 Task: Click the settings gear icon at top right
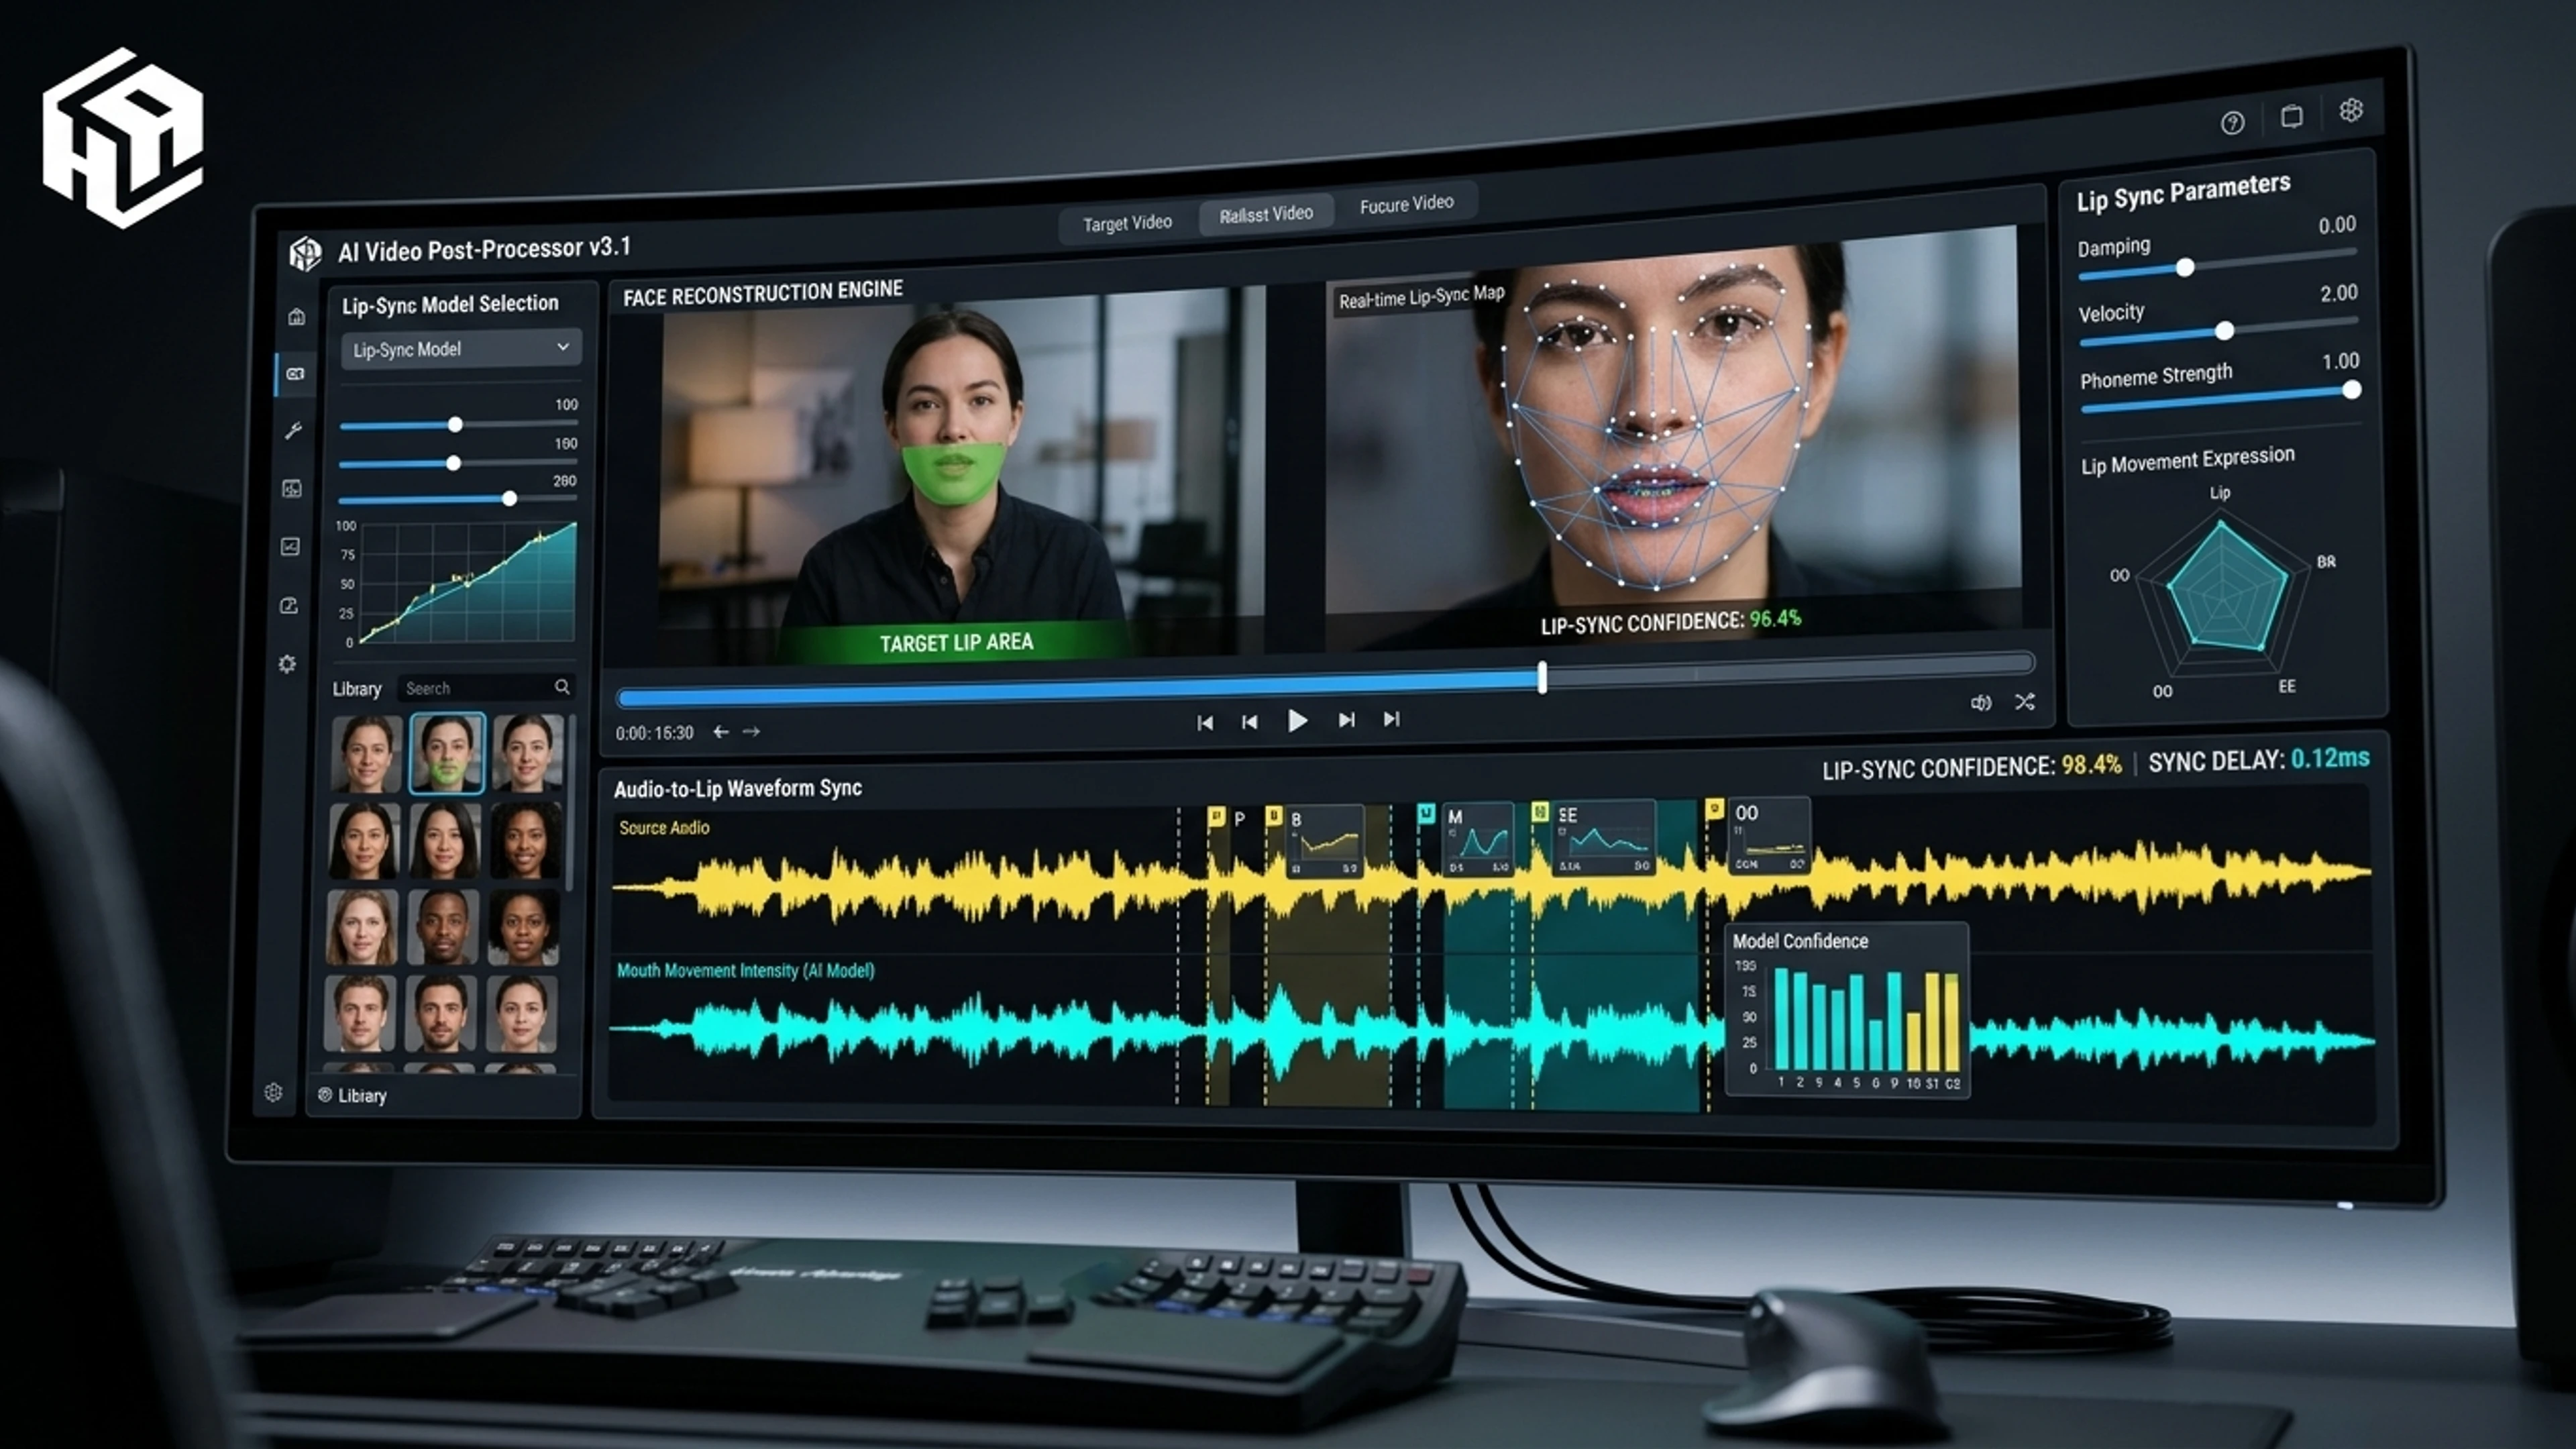tap(2351, 110)
